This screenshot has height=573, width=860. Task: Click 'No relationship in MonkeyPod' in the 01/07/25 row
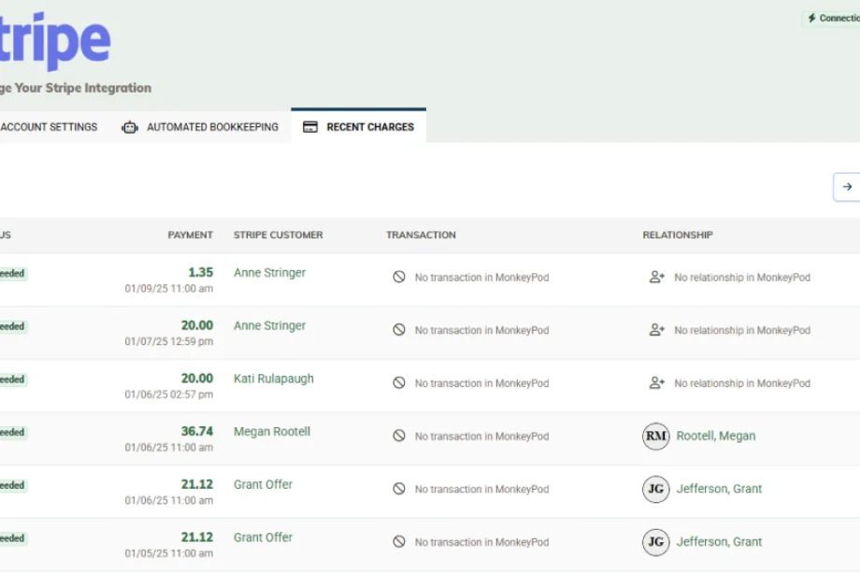pos(742,330)
